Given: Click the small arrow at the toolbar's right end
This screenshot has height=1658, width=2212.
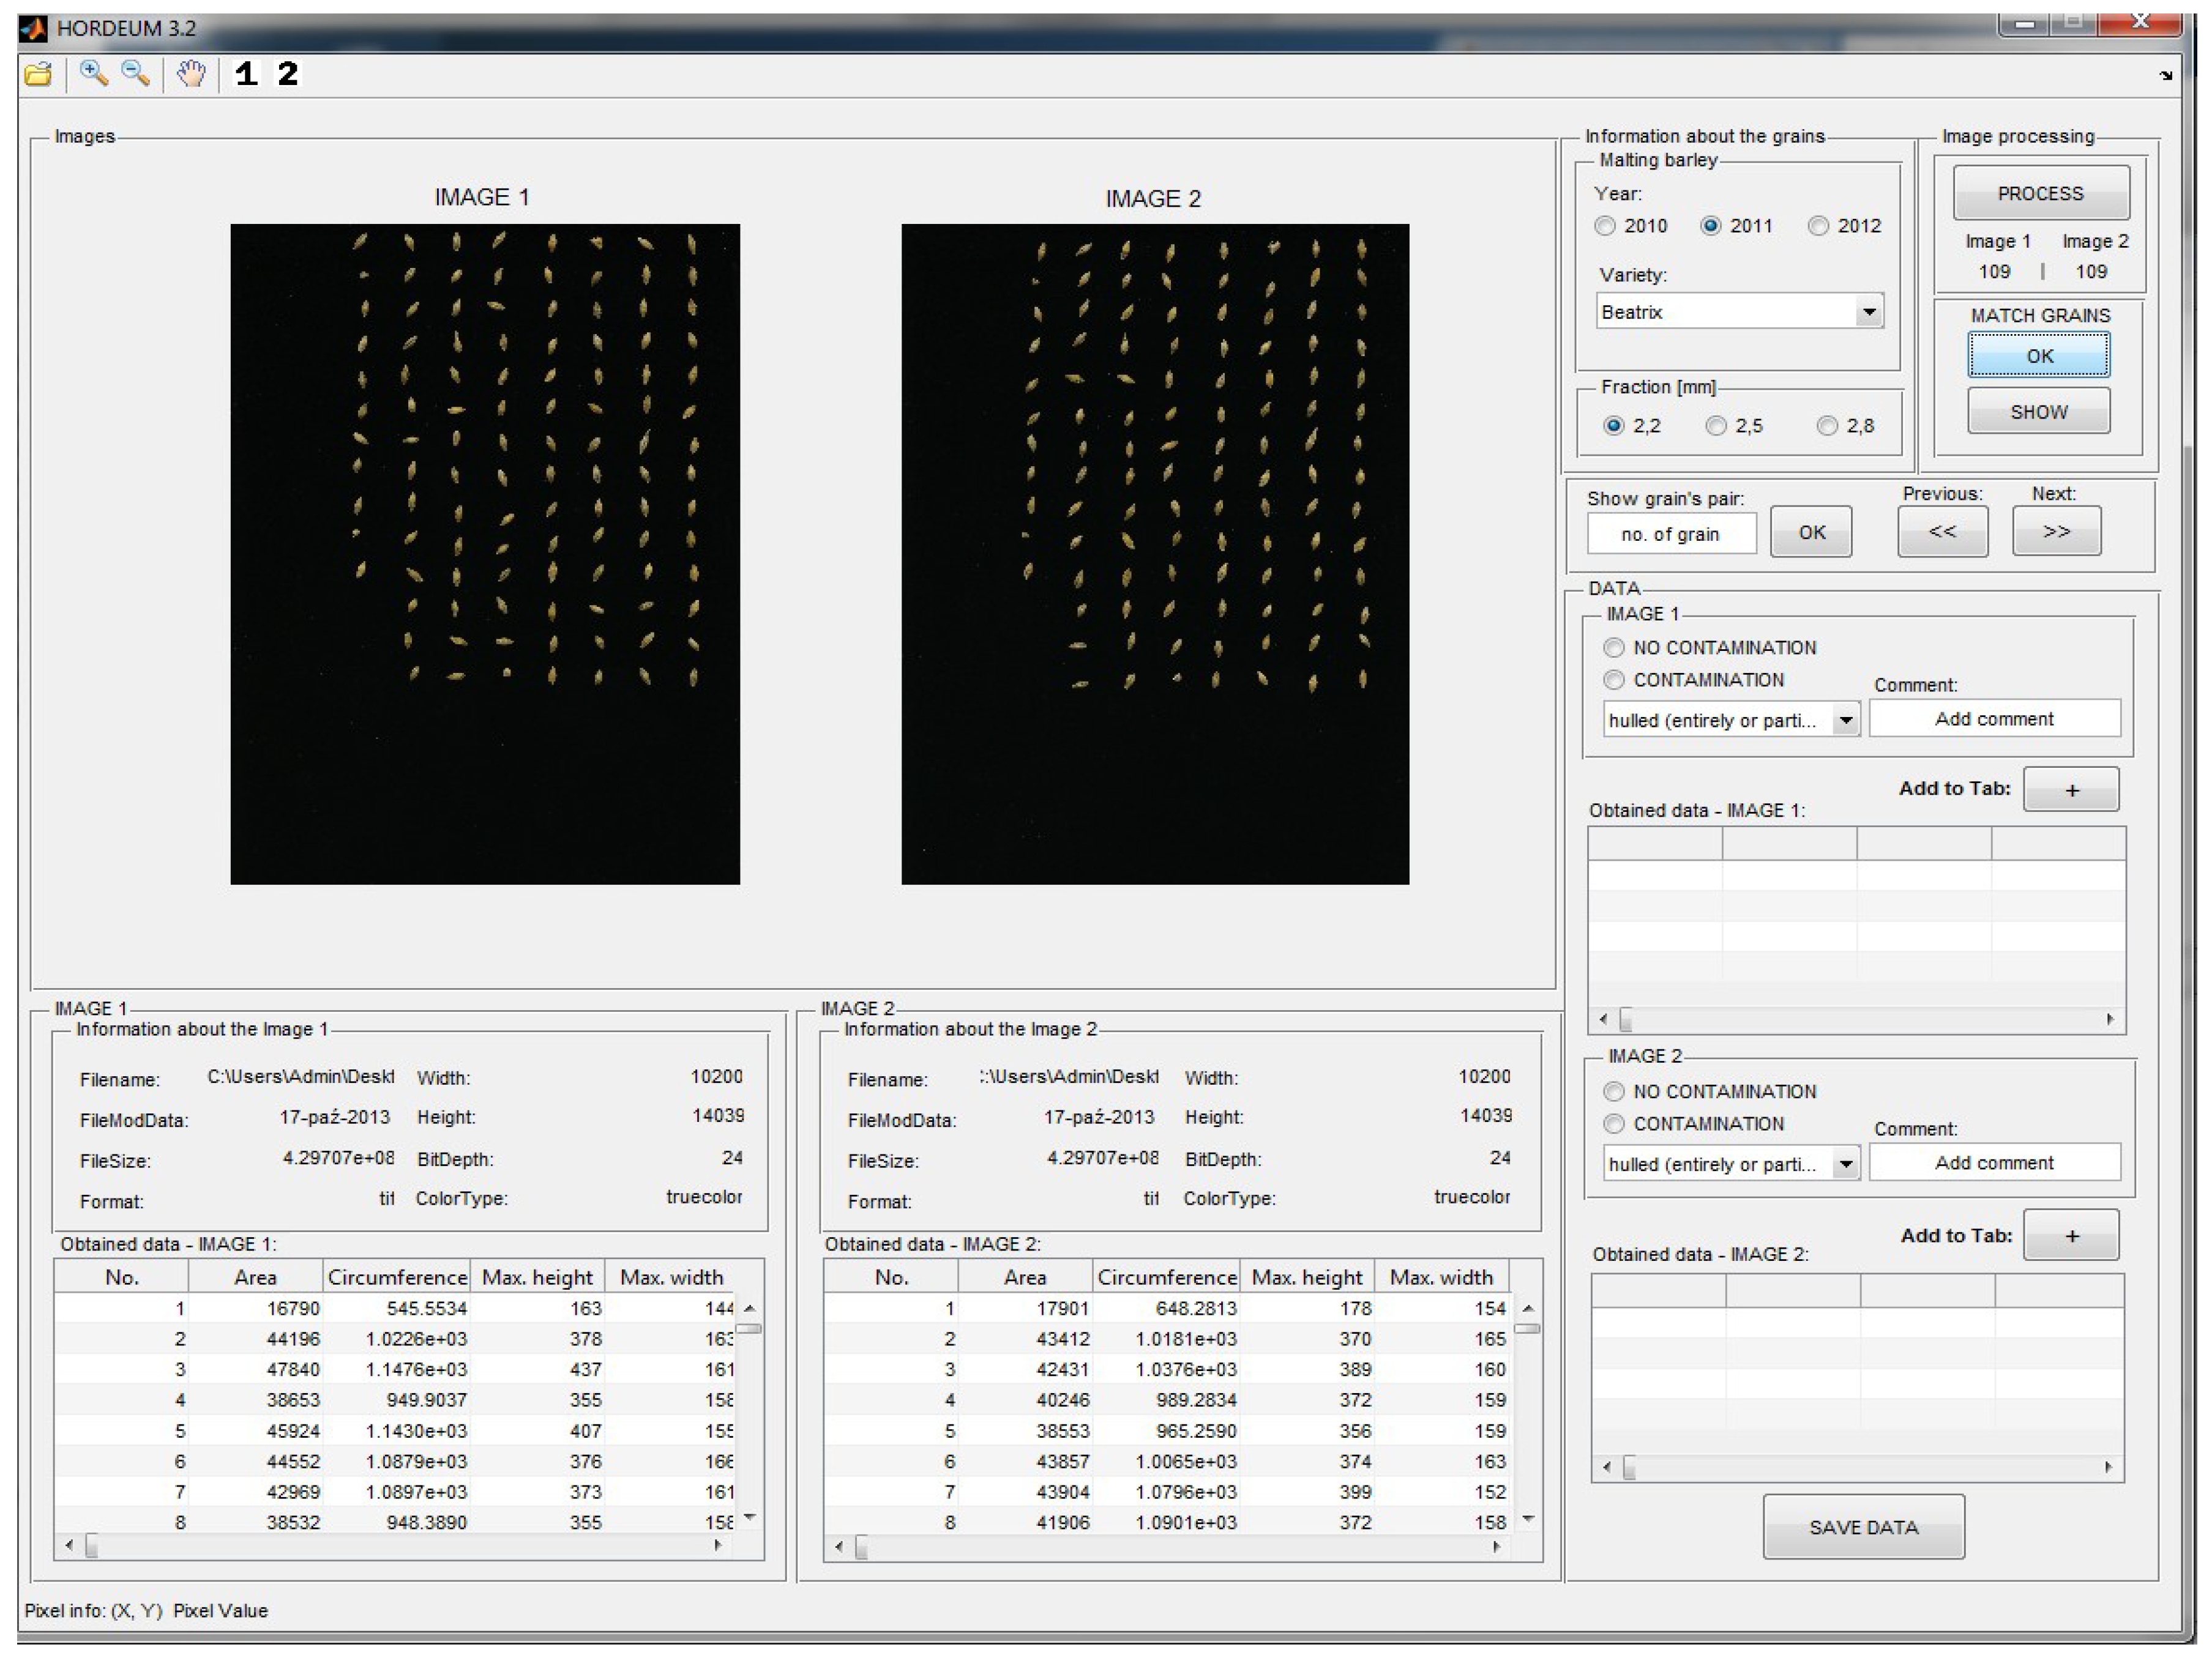Looking at the screenshot, I should pos(2166,76).
